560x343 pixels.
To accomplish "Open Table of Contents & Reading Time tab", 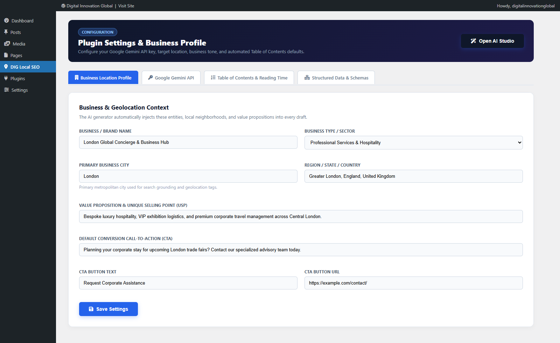I will pos(249,78).
